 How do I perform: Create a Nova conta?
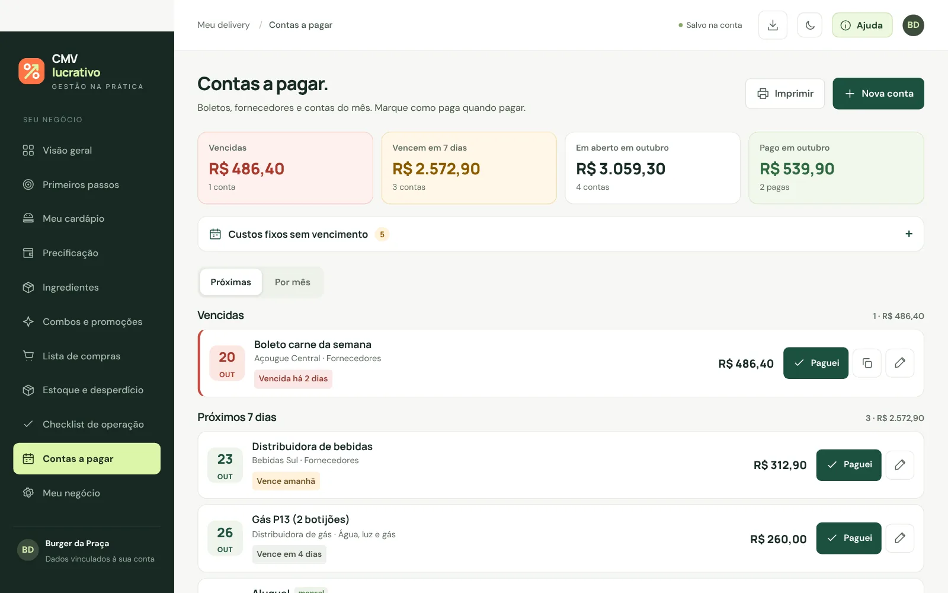878,94
